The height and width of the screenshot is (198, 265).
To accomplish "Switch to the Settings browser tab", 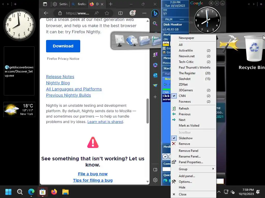I will (x=60, y=4).
